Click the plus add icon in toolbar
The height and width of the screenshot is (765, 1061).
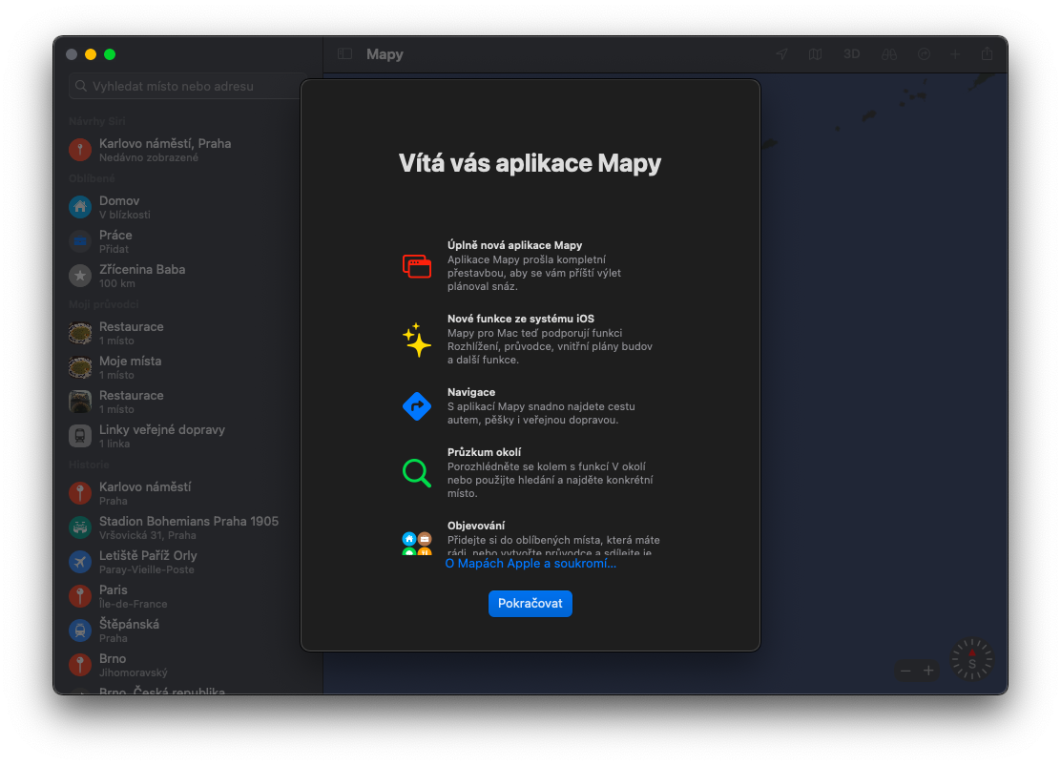955,54
